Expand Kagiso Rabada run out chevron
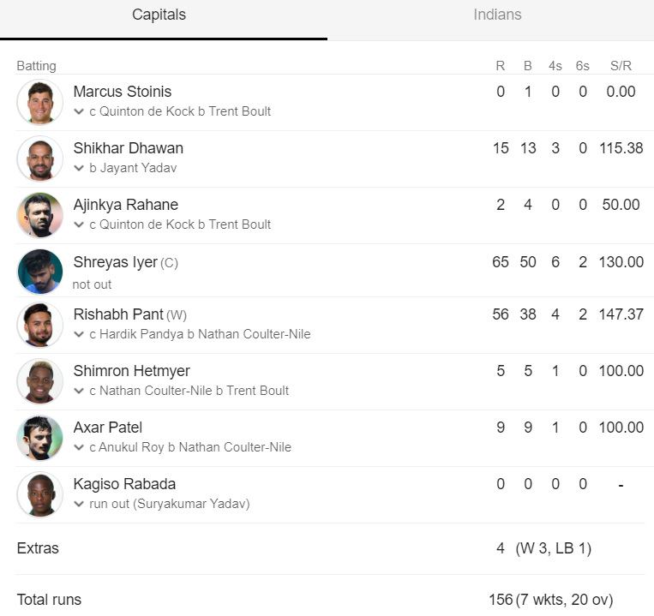 click(78, 504)
